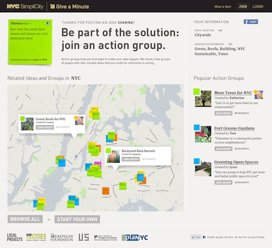Select the magenta sticky note on map
272x248 pixels.
coord(98,164)
